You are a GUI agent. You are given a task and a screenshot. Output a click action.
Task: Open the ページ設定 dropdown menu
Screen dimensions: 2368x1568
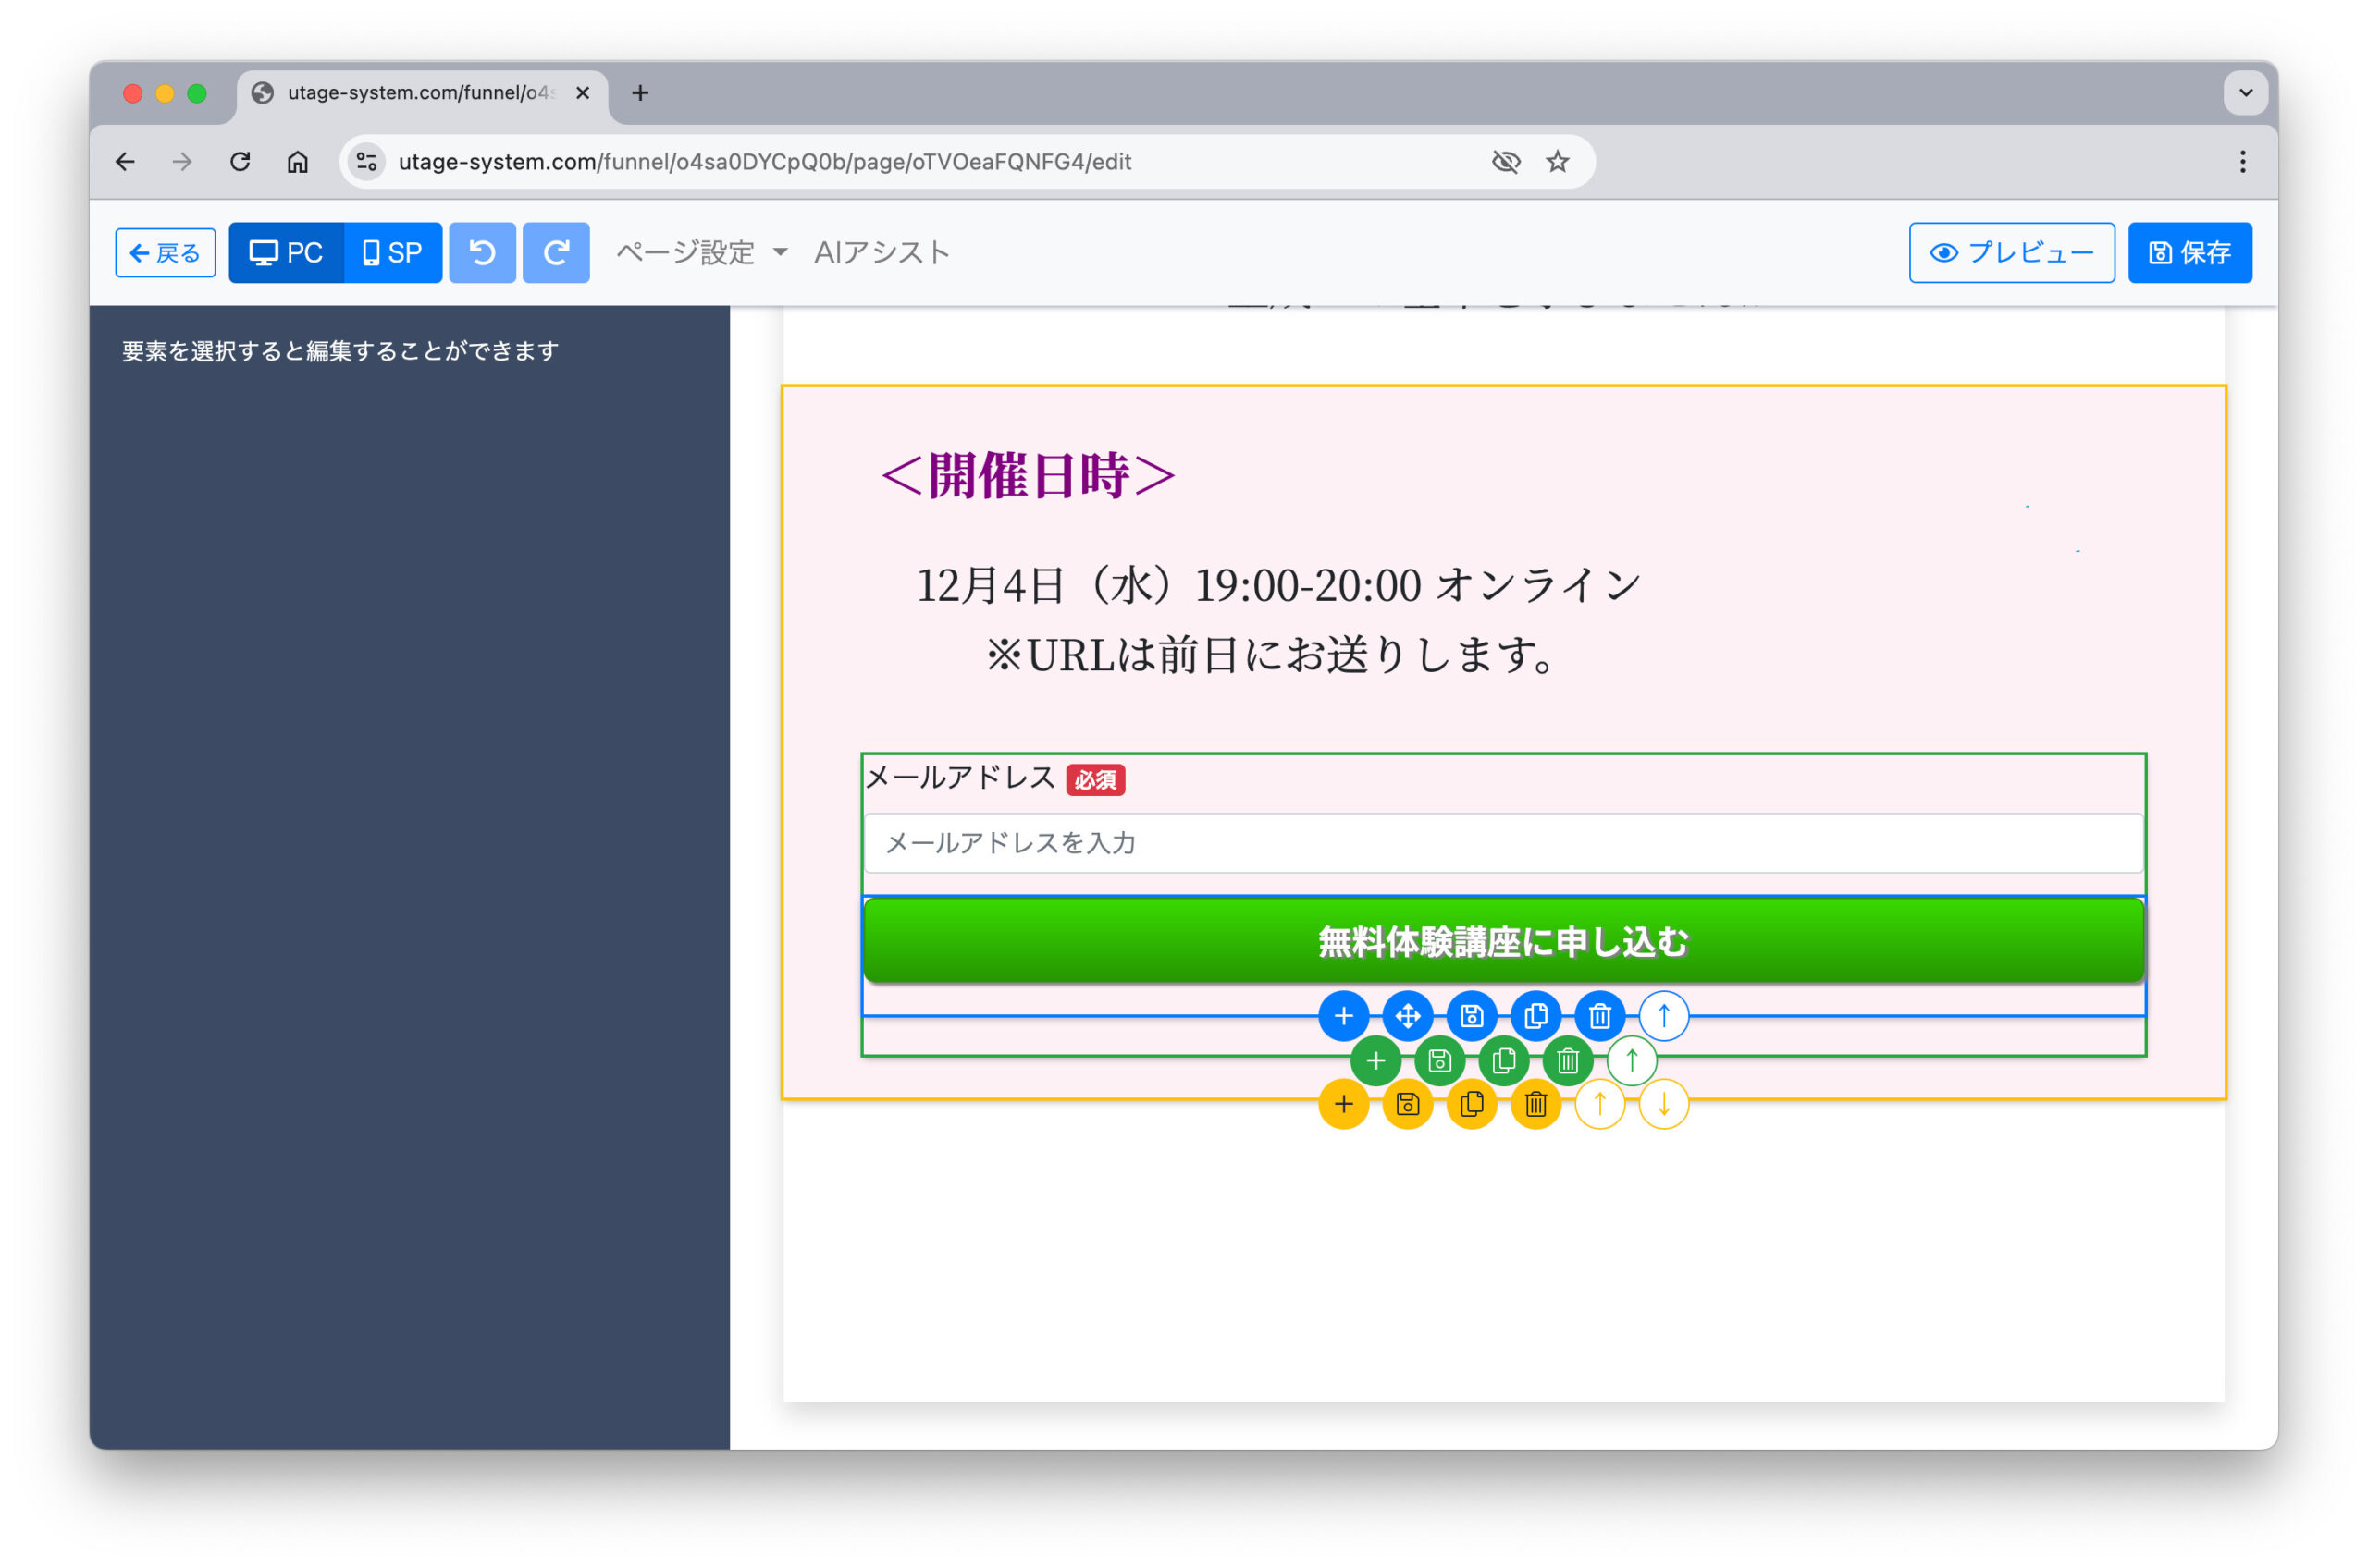[701, 253]
